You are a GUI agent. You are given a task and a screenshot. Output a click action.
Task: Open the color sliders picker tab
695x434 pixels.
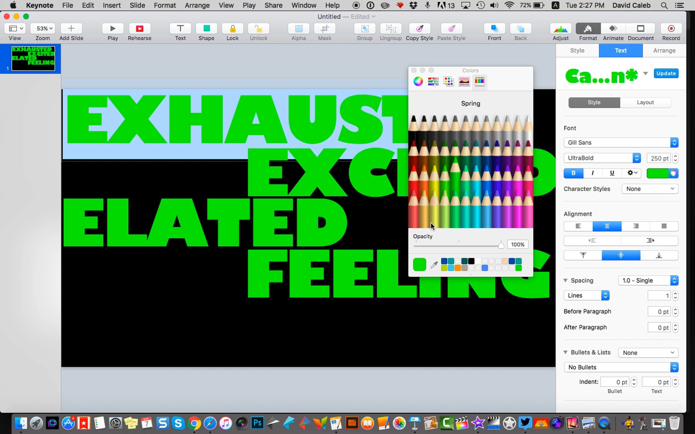click(433, 81)
